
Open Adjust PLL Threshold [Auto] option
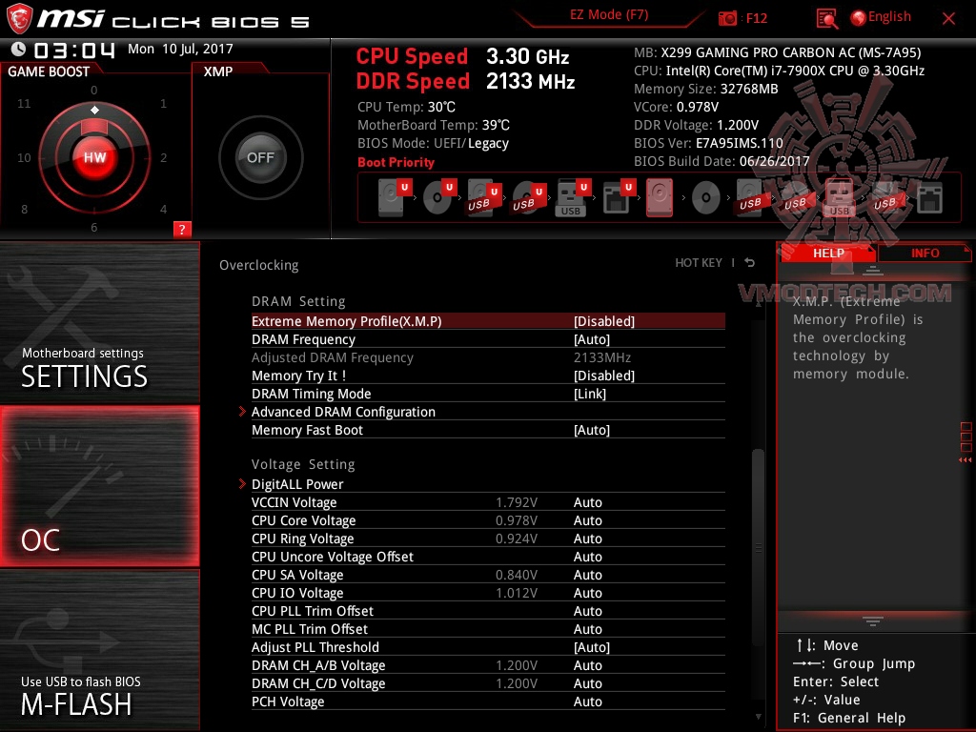(488, 647)
